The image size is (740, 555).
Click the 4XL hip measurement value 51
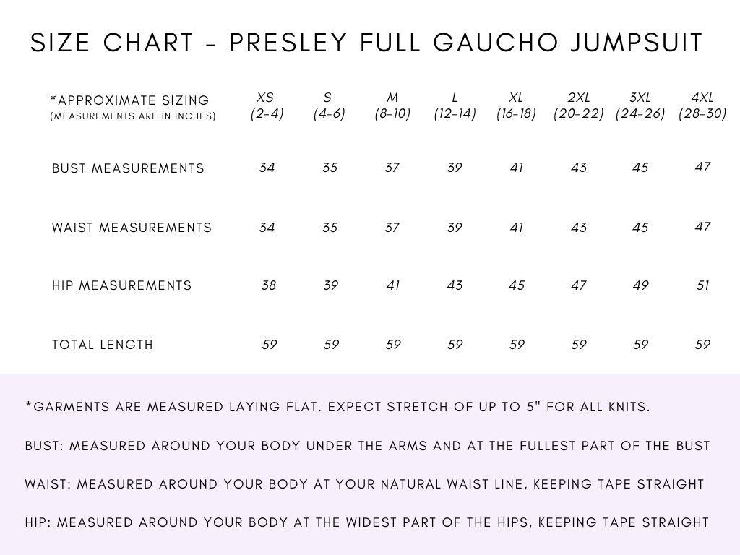pyautogui.click(x=702, y=285)
